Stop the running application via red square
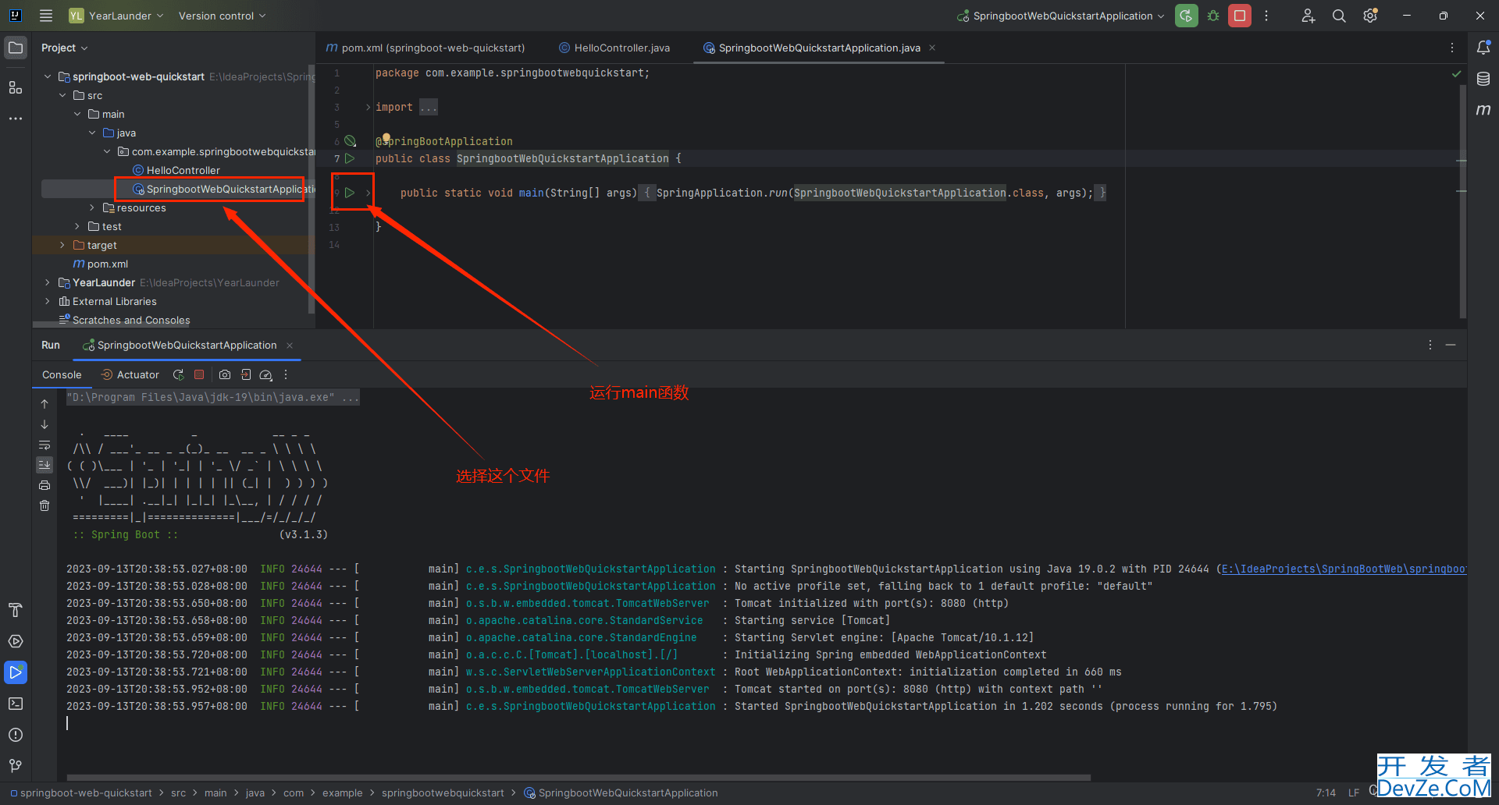1499x805 pixels. (1239, 16)
